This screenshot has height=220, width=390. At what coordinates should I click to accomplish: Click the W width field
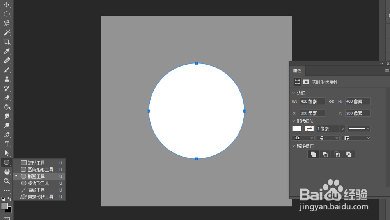pos(312,101)
